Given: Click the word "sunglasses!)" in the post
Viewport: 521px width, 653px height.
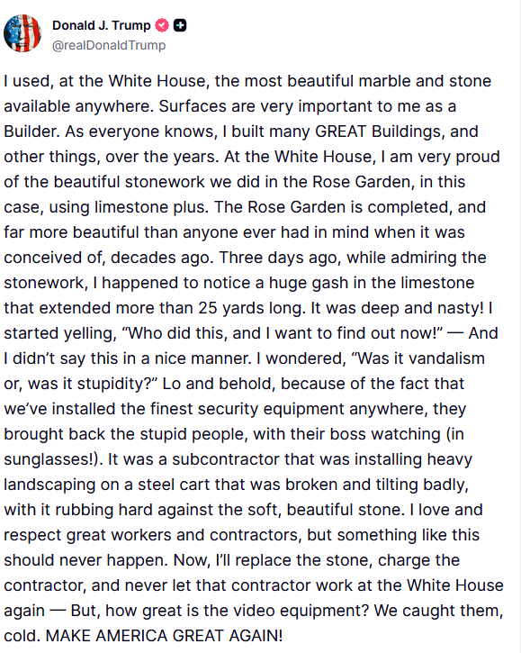Looking at the screenshot, I should [54, 459].
